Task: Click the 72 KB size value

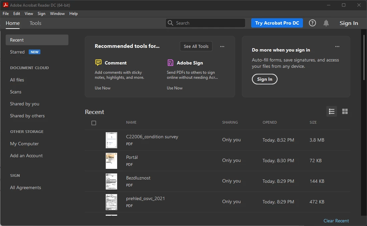Action: coord(316,161)
